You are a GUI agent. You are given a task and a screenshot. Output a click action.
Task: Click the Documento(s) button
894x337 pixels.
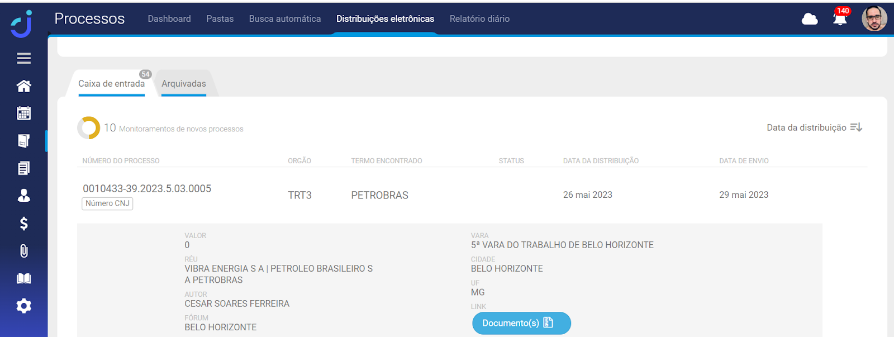521,323
